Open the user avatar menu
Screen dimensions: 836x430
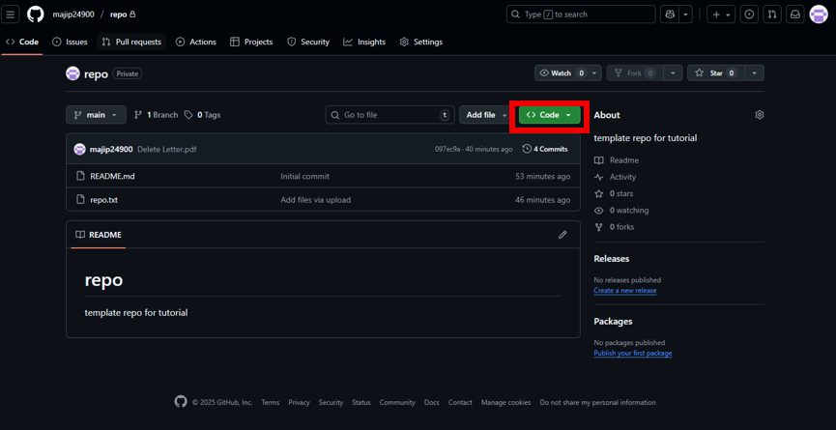pos(819,14)
